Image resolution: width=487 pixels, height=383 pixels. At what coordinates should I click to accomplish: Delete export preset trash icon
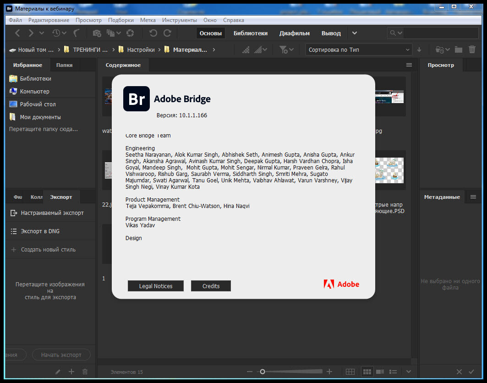point(85,372)
